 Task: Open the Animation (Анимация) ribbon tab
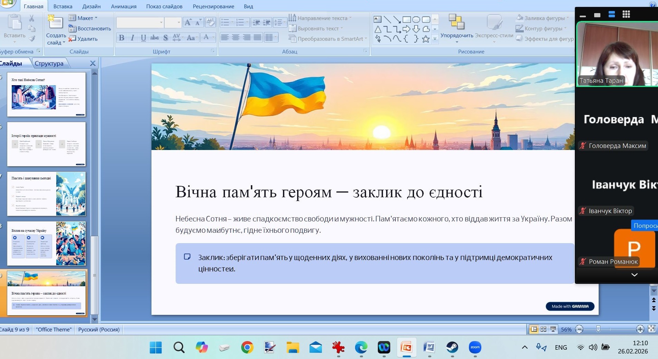click(x=124, y=6)
